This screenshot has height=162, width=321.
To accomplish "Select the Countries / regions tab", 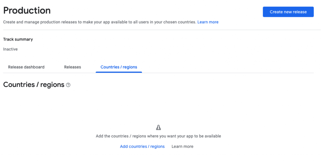I will (x=119, y=67).
